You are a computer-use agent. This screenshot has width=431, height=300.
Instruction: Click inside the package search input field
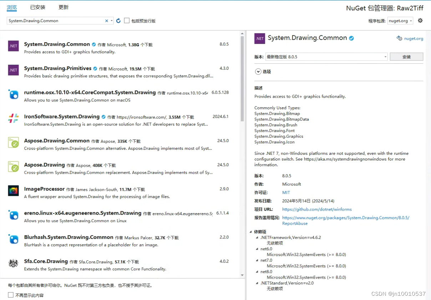(54, 20)
